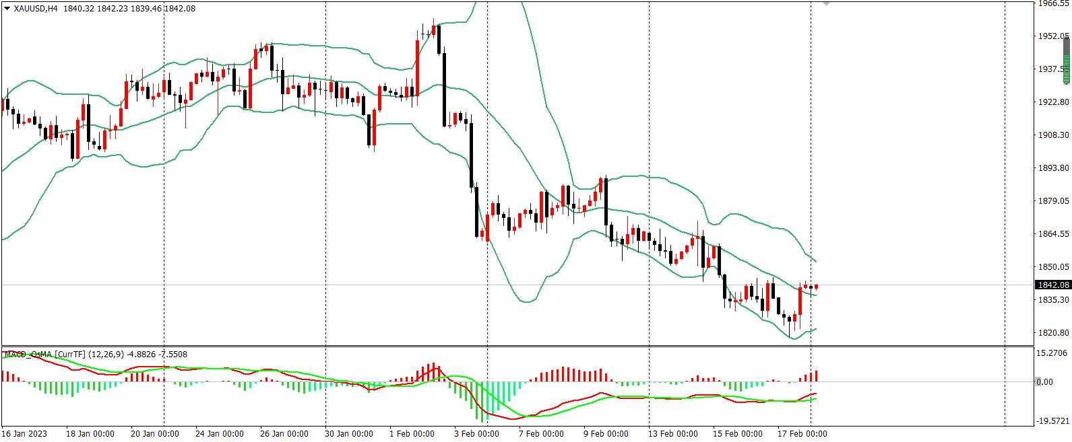1072x442 pixels.
Task: Click the 1922.80 price scale value
Action: (1054, 102)
